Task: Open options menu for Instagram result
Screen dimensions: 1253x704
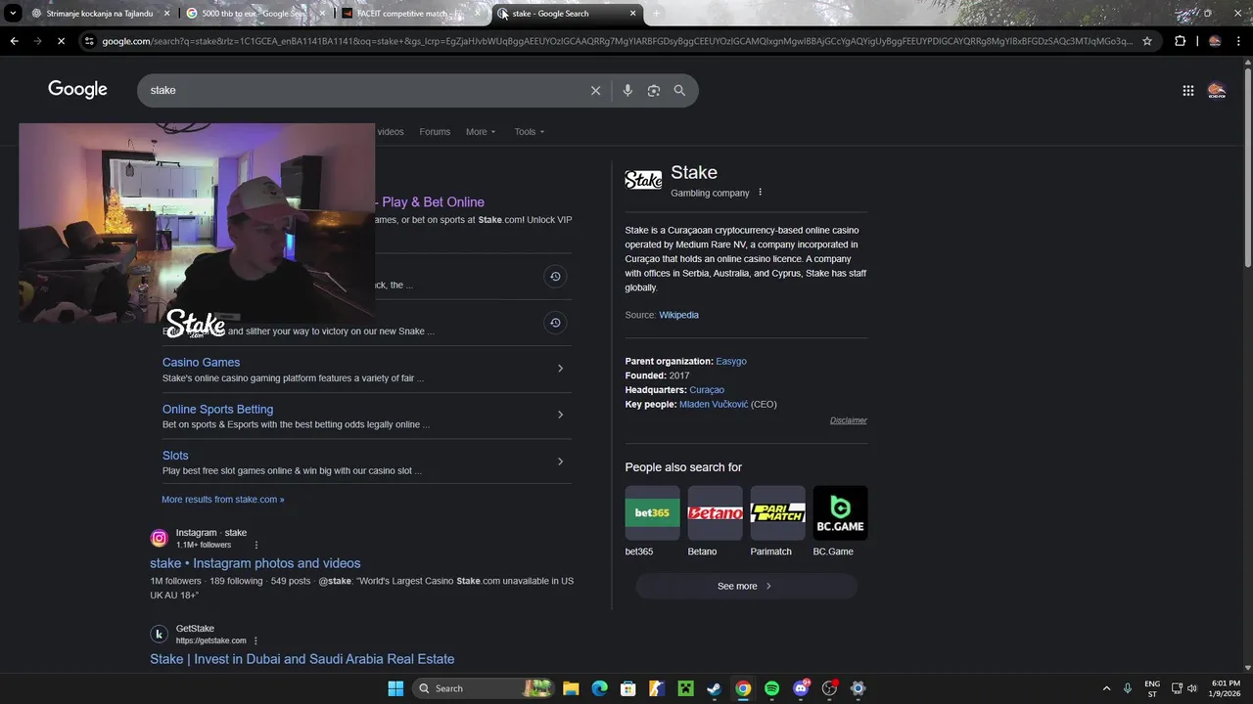Action: pyautogui.click(x=256, y=545)
